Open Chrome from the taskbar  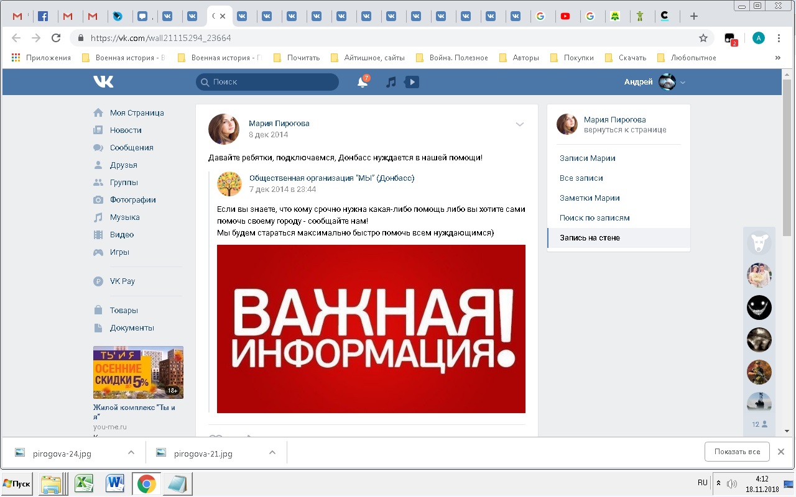147,483
